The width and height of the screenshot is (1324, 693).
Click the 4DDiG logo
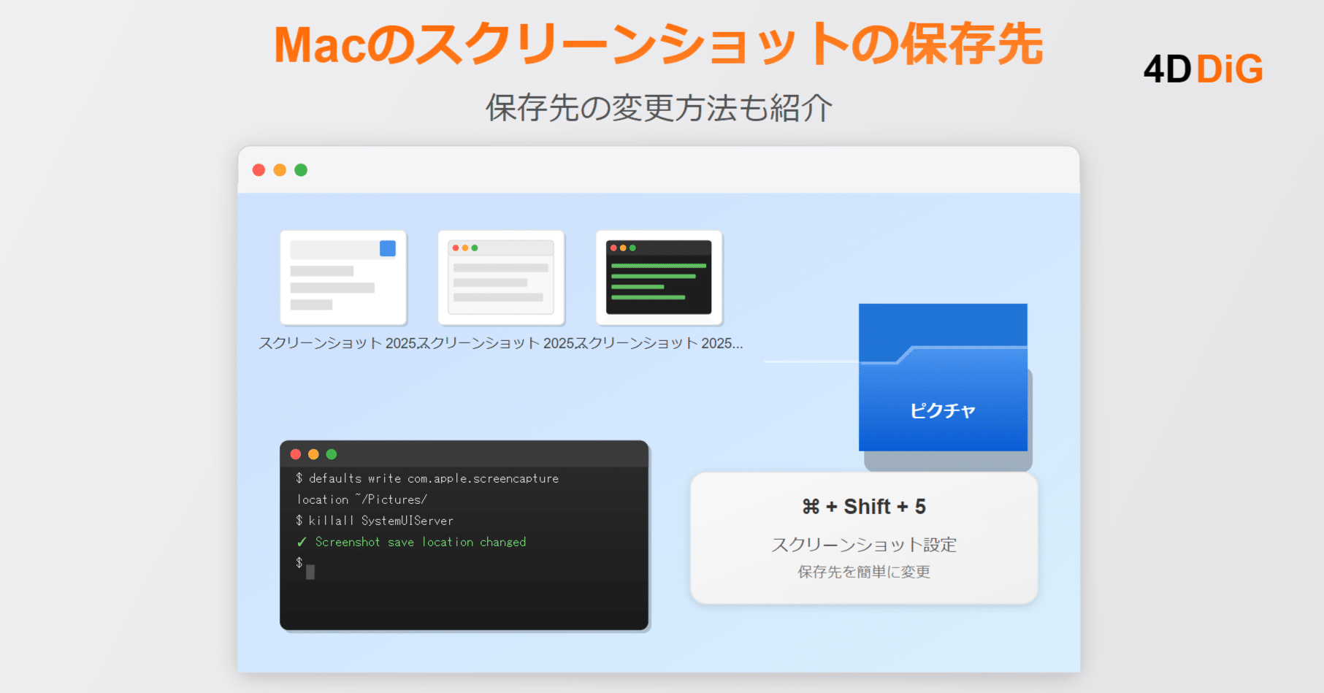click(x=1202, y=68)
